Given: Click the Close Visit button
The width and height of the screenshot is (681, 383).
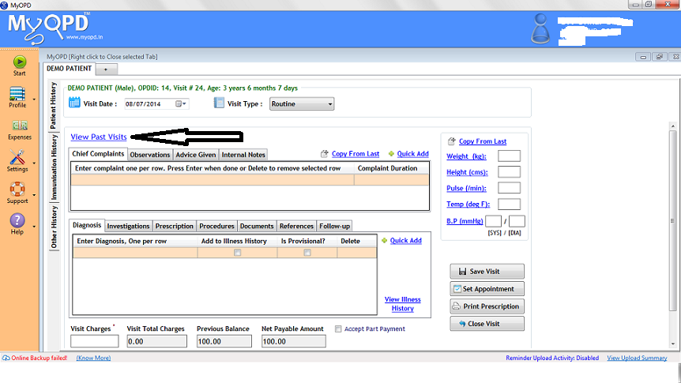Looking at the screenshot, I should coord(487,324).
